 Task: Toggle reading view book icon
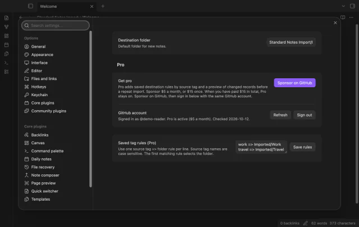pos(343,17)
